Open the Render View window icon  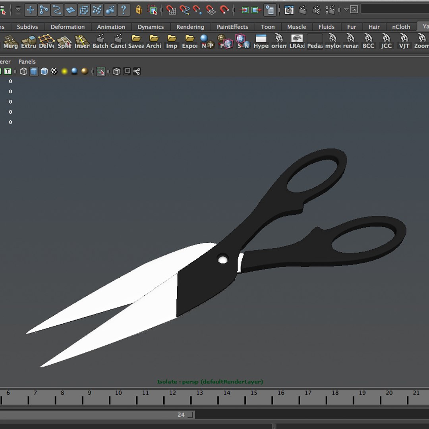(289, 10)
